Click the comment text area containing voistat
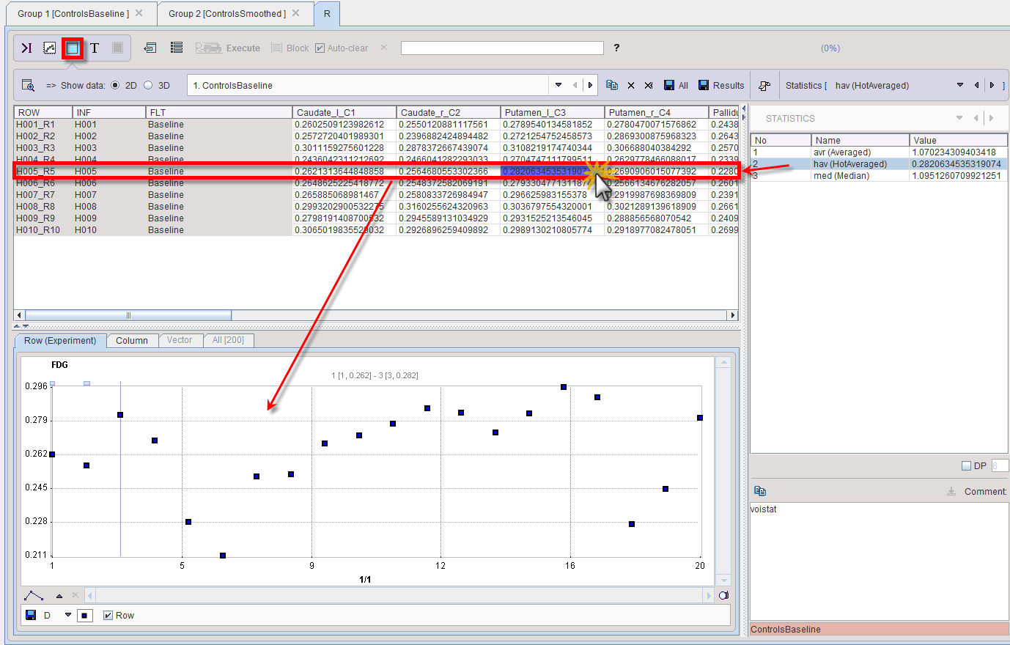 (880, 561)
